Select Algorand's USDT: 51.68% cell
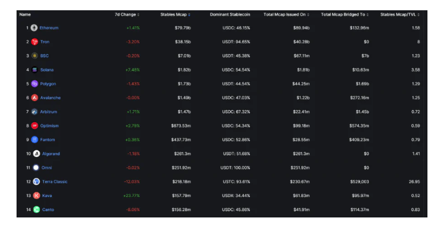The width and height of the screenshot is (440, 230). pyautogui.click(x=236, y=154)
